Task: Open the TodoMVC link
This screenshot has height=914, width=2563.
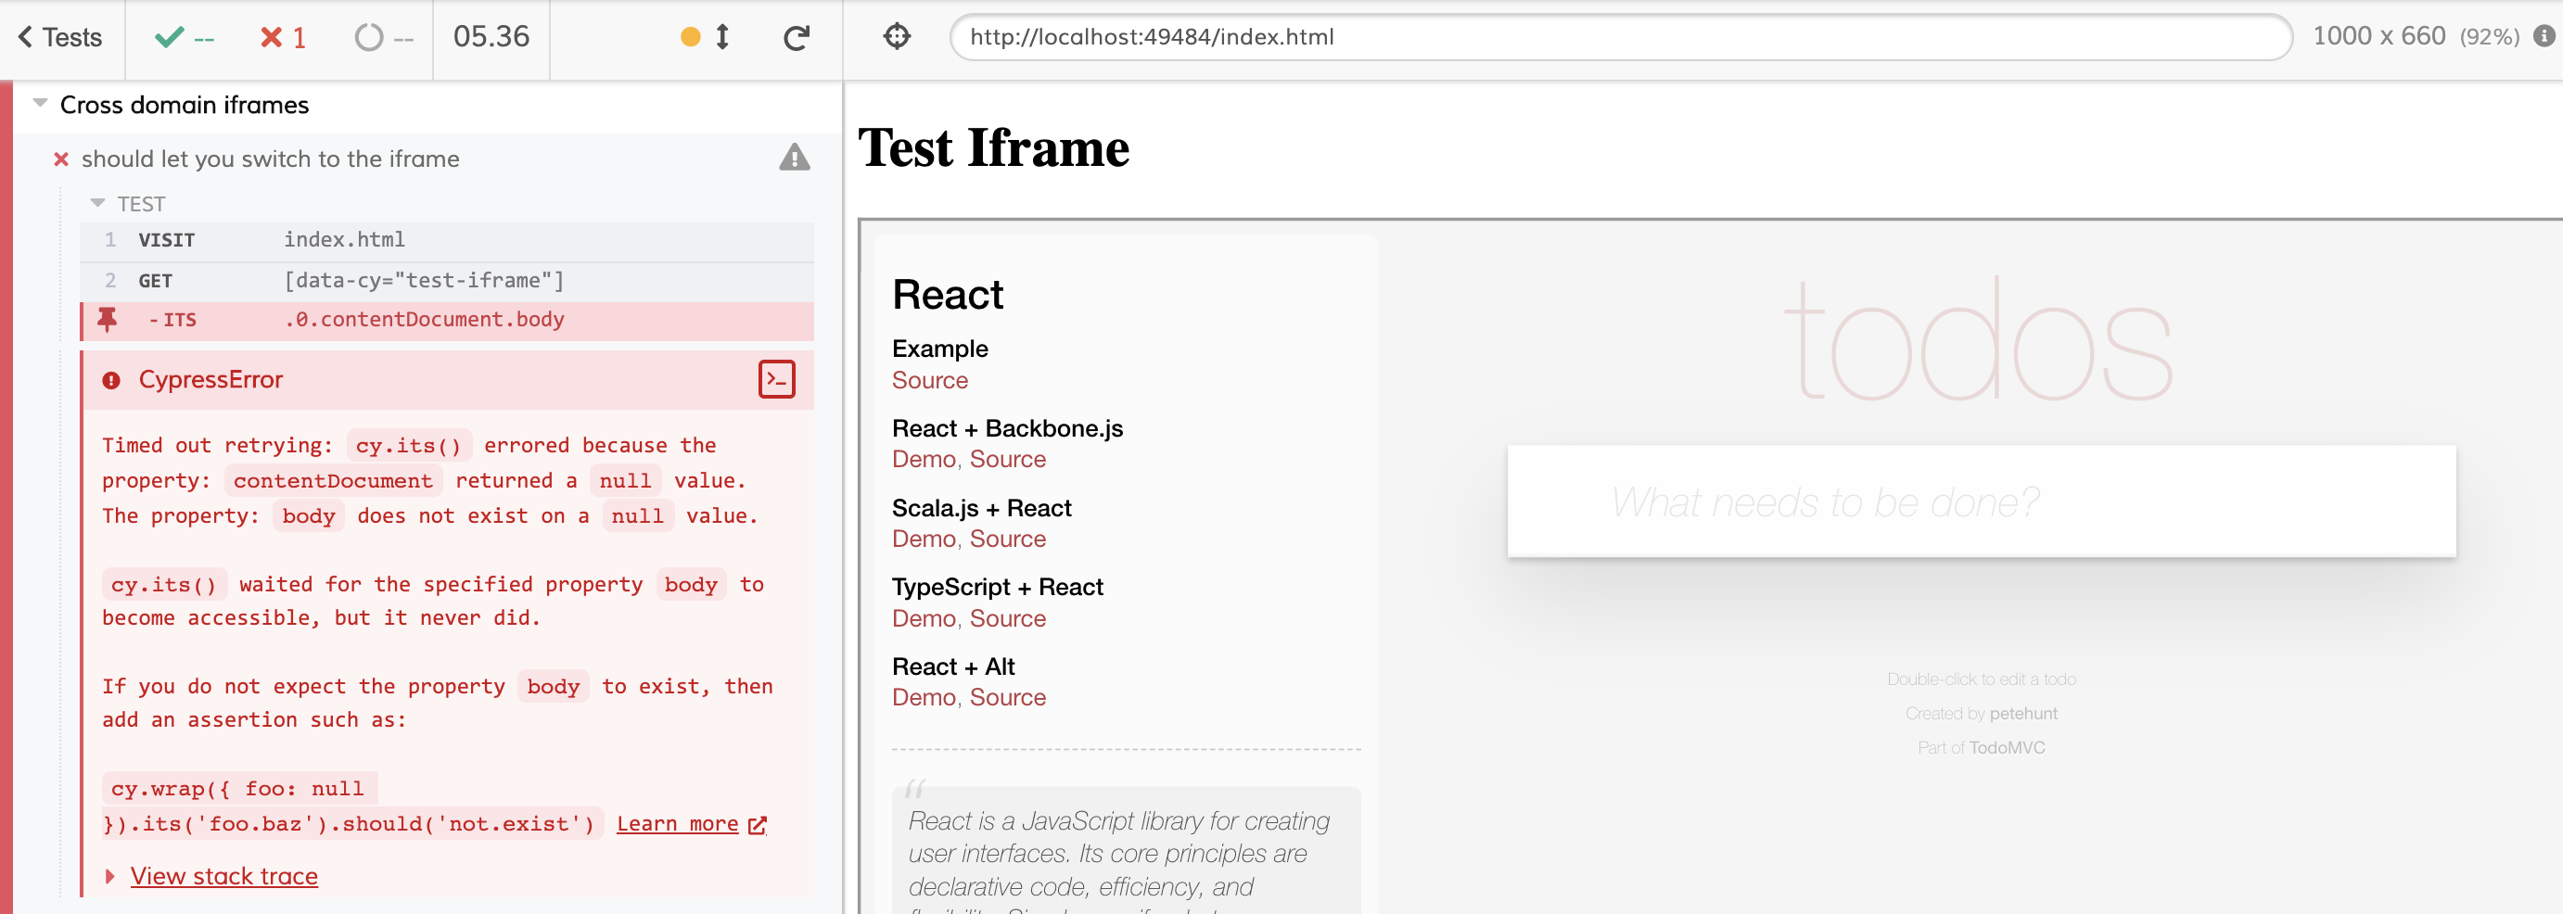Action: 2006,747
